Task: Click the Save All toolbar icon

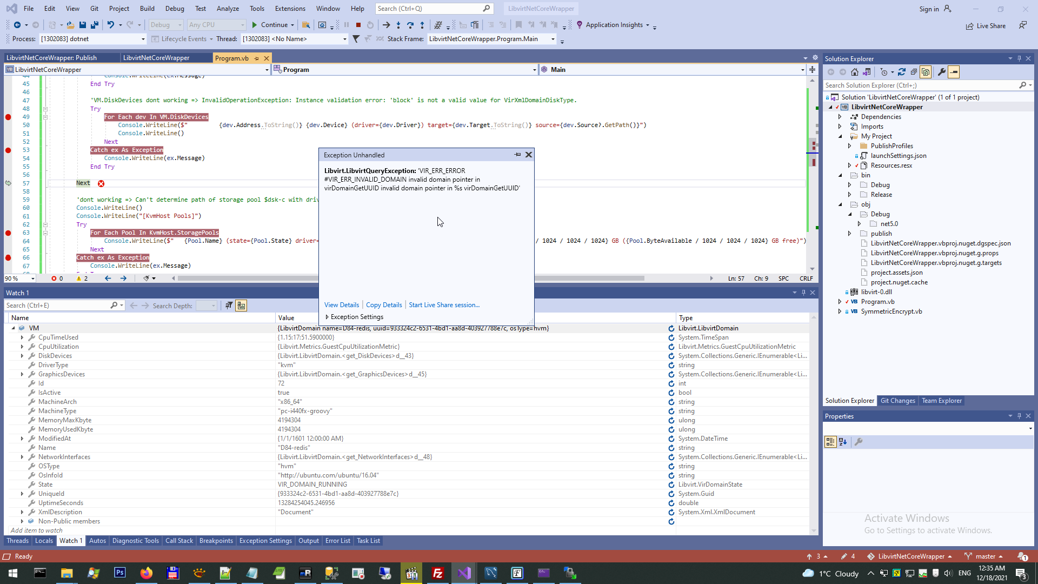Action: click(95, 25)
